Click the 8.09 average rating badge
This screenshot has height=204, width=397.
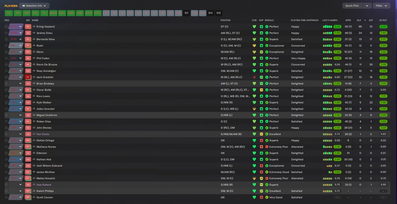click(x=383, y=27)
